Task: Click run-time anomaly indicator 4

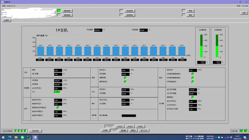Action: [25, 131]
